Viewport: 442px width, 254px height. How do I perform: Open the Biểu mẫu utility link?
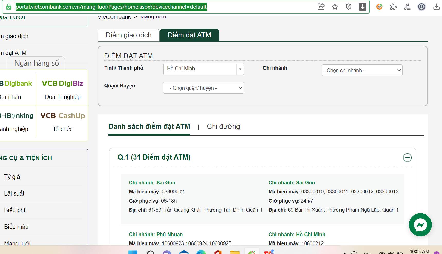point(16,227)
